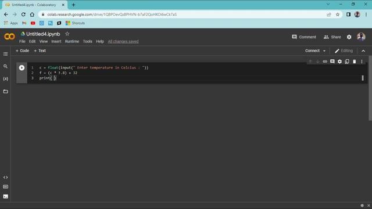The width and height of the screenshot is (372, 209).
Task: Open the View menu
Action: click(44, 41)
